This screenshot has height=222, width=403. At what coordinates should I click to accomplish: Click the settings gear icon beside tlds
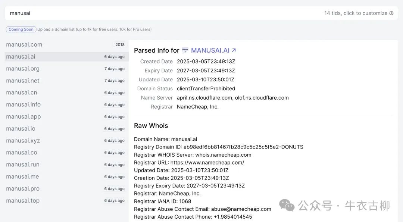pyautogui.click(x=391, y=13)
